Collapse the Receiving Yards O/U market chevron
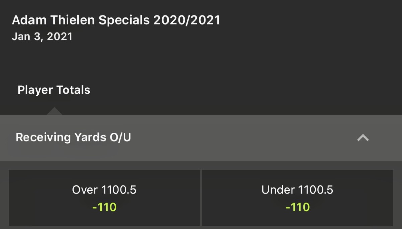 point(363,137)
